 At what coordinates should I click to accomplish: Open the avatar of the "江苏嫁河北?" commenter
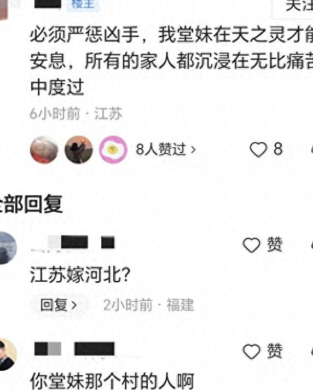click(8, 248)
